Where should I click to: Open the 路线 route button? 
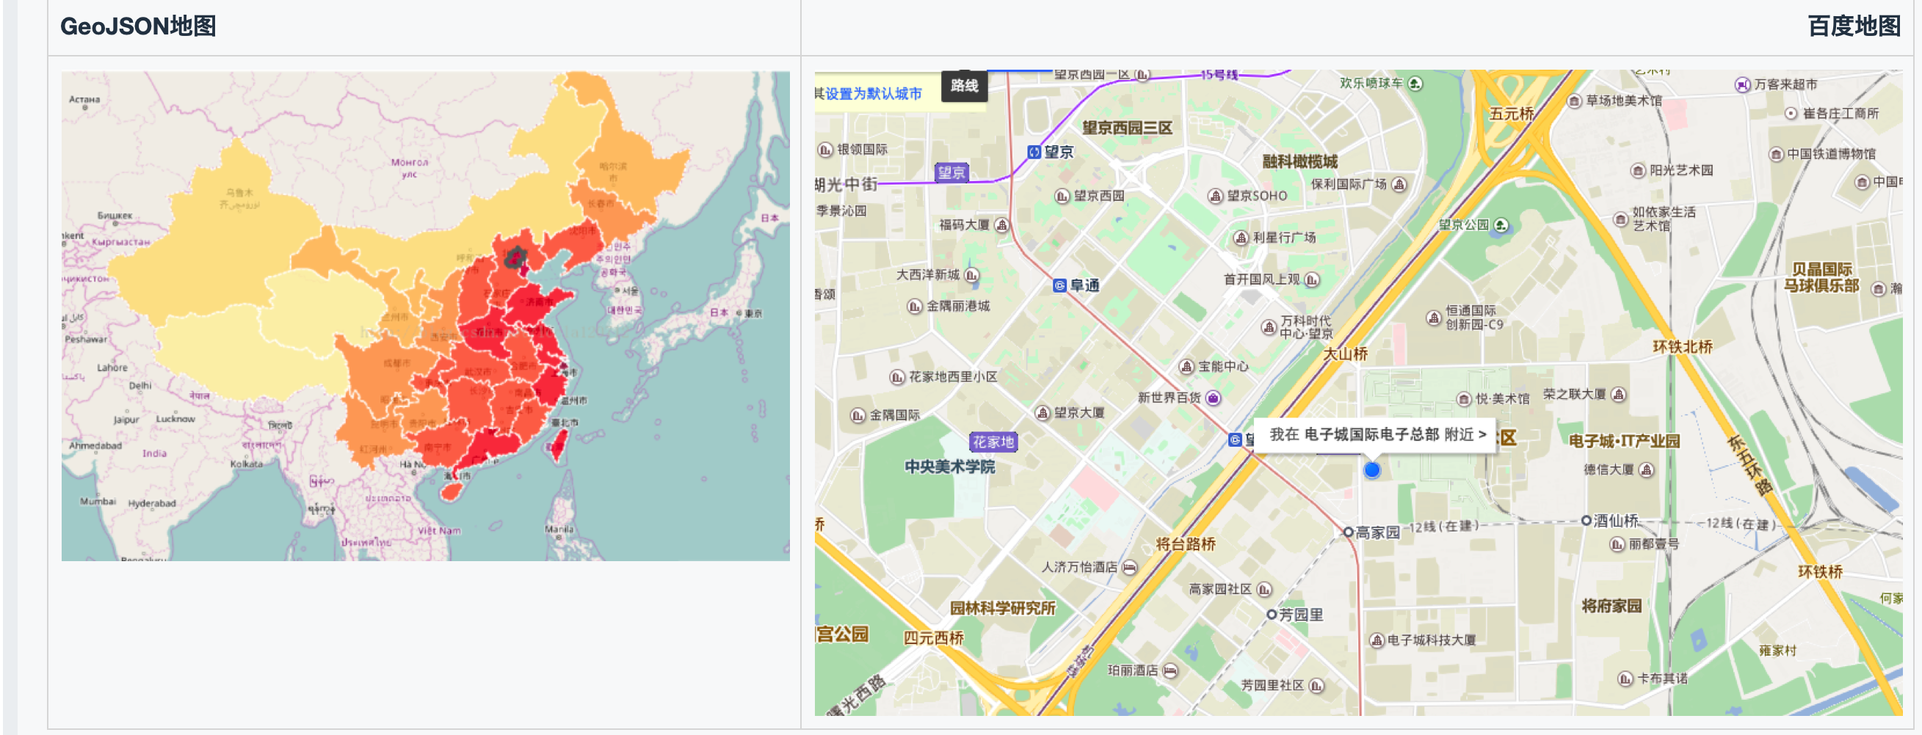[964, 86]
